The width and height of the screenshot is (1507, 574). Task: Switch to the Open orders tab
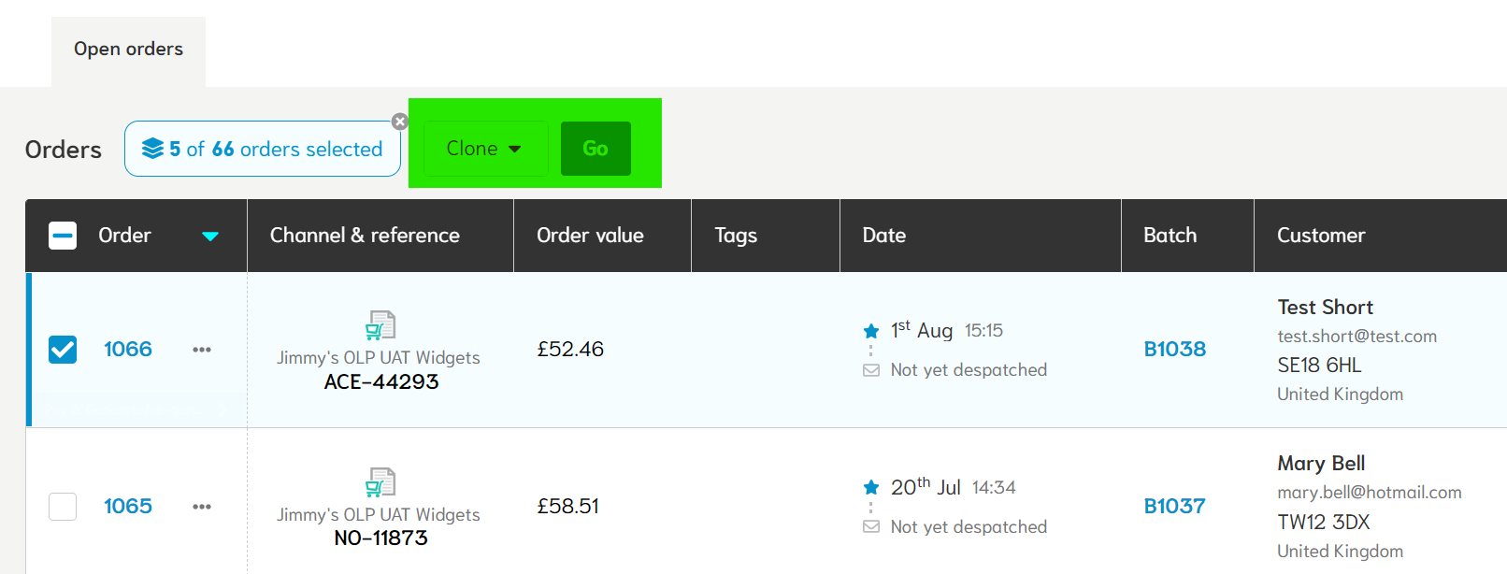click(x=129, y=50)
